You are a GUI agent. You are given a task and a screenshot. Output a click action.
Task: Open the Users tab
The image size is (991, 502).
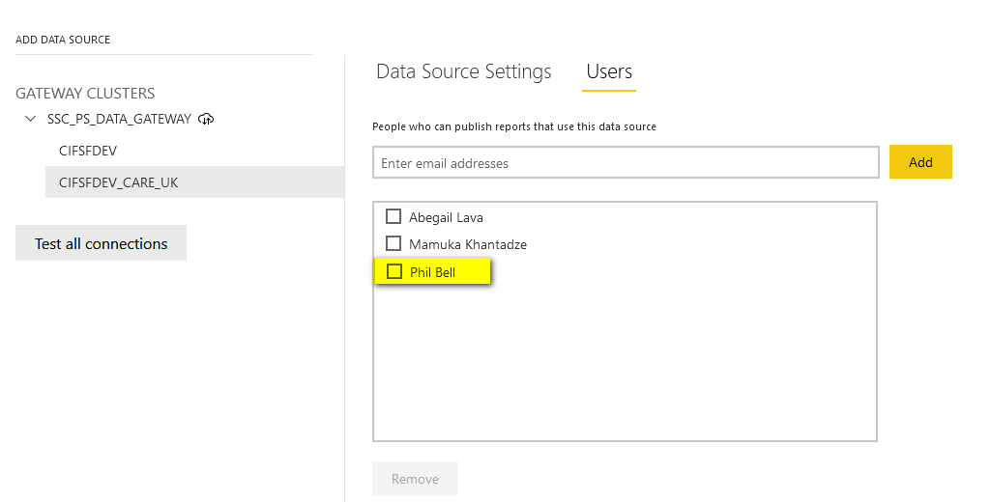[x=609, y=72]
